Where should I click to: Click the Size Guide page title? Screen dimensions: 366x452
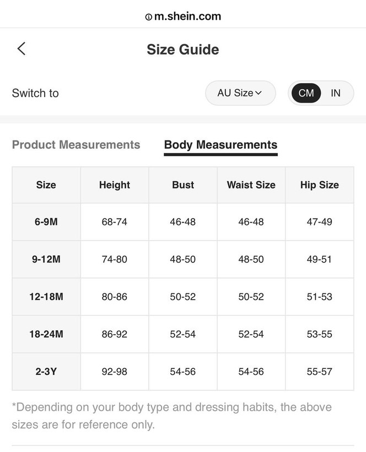click(x=183, y=49)
